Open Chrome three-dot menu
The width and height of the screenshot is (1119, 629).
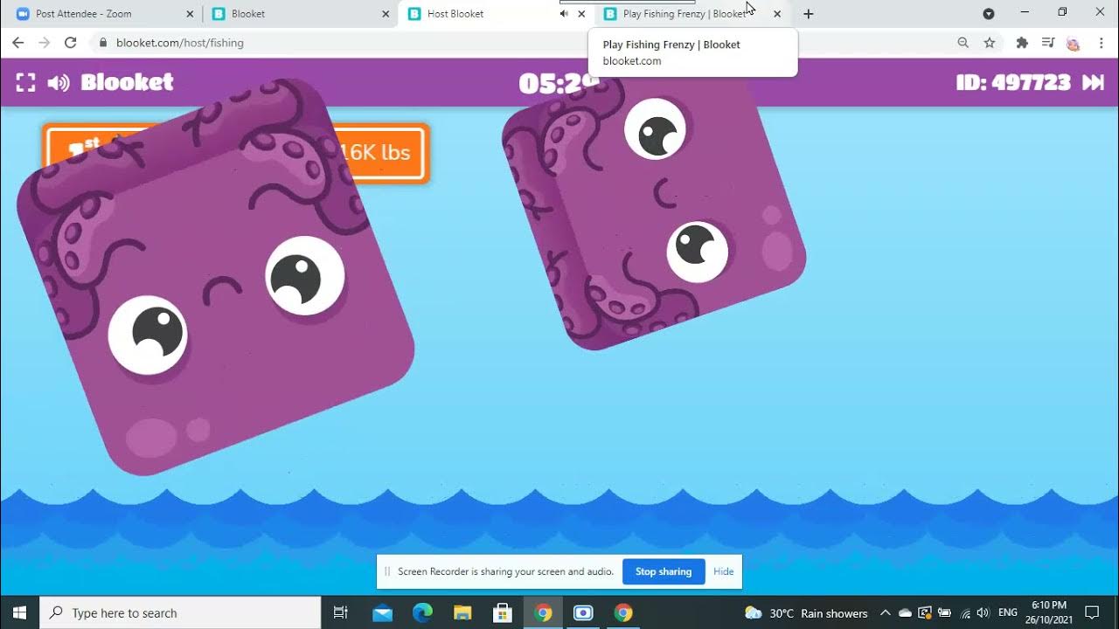[x=1101, y=43]
